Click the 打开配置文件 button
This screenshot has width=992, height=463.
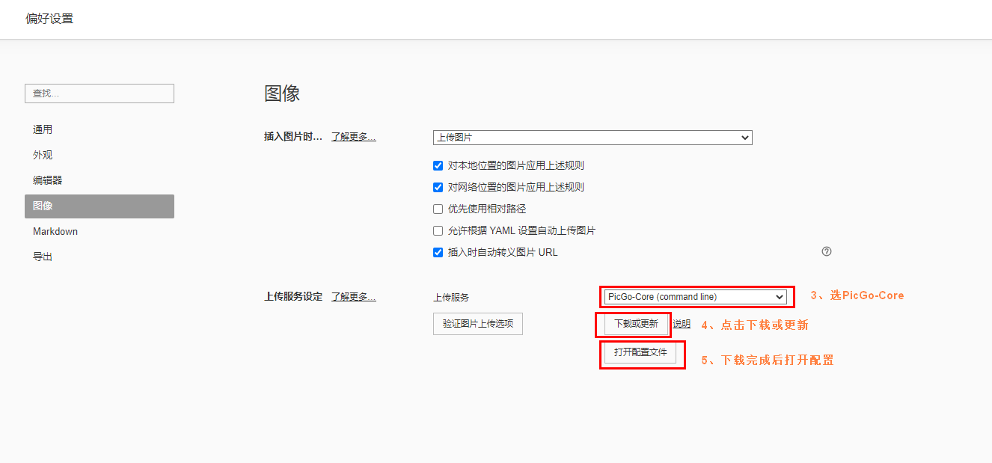coord(640,352)
